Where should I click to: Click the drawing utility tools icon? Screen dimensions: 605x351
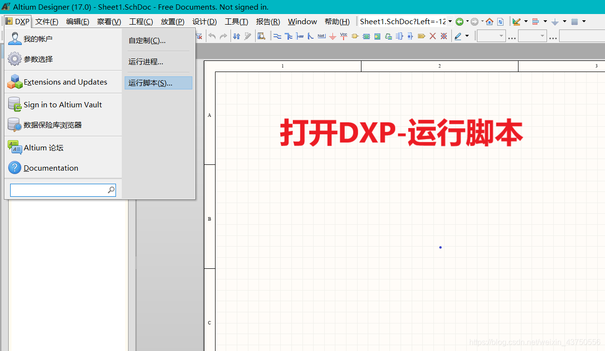pos(517,21)
